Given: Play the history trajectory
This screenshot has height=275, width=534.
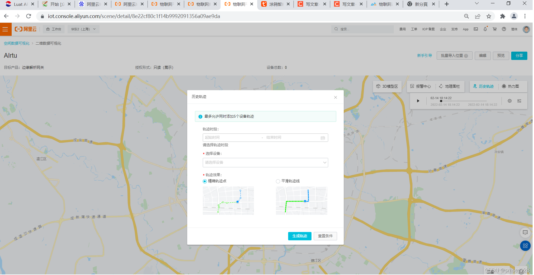Looking at the screenshot, I should coord(418,101).
